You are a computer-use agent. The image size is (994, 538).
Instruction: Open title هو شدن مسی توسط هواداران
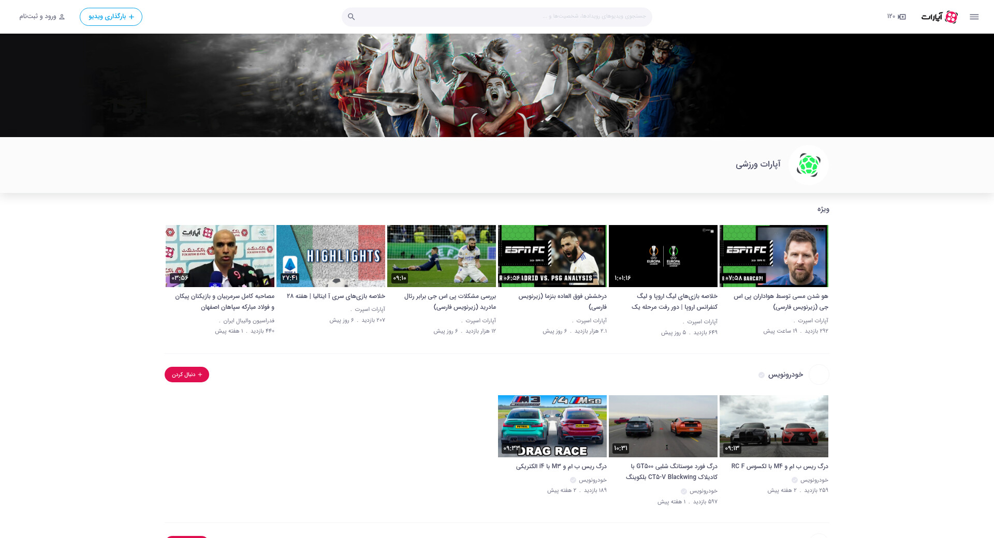click(x=781, y=302)
